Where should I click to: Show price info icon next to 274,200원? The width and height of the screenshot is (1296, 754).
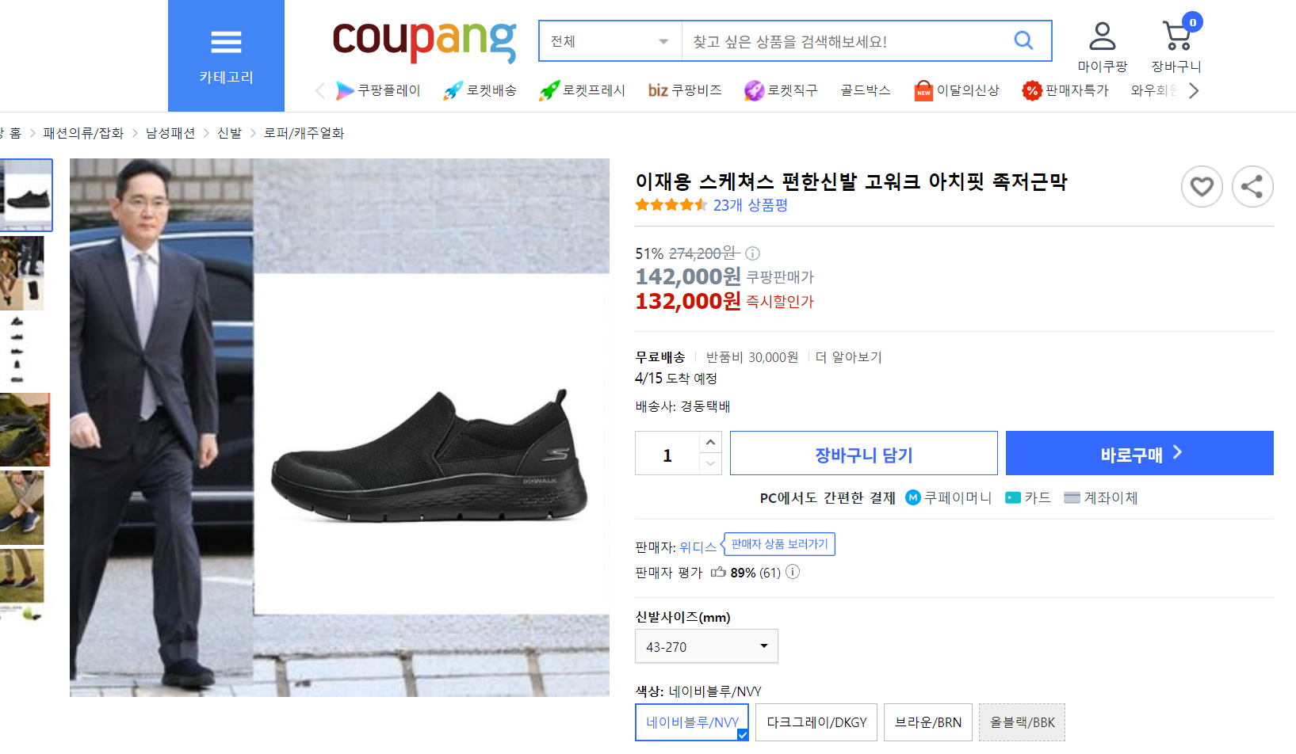[x=753, y=253]
